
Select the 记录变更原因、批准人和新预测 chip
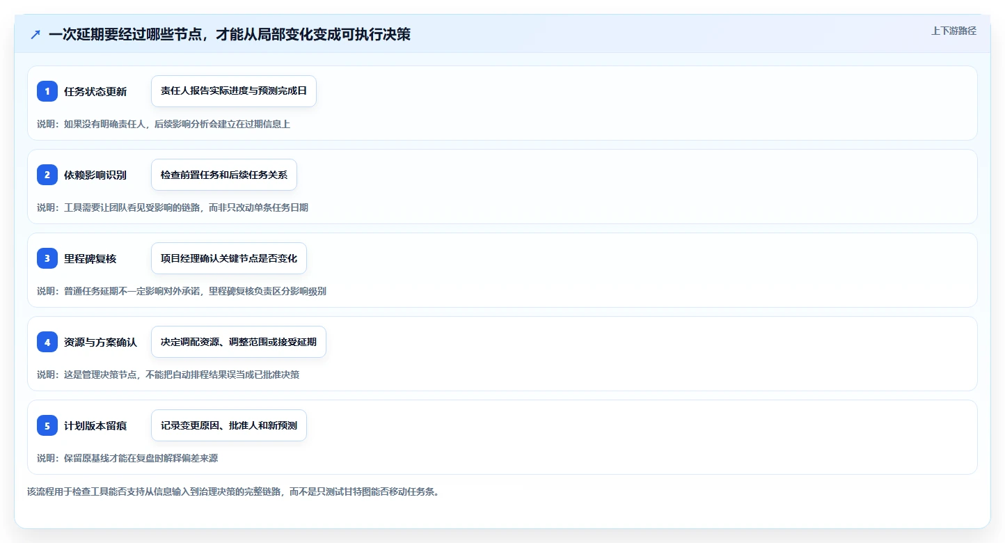[229, 425]
